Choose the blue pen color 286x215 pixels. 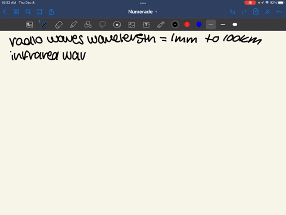click(x=199, y=24)
